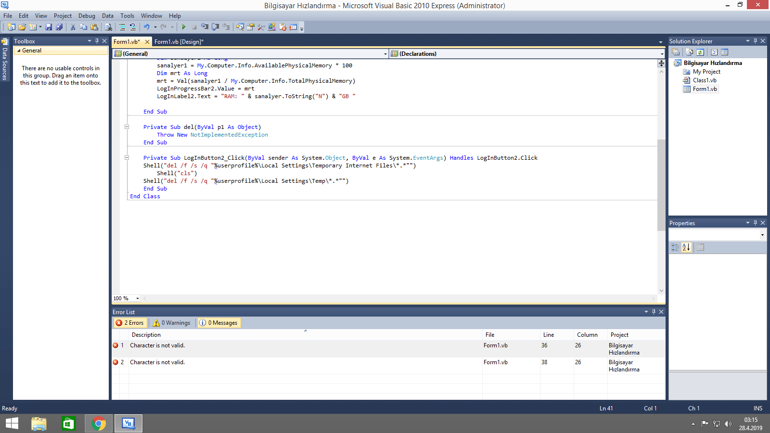Sort the error list by File column
770x433 pixels.
click(511, 335)
